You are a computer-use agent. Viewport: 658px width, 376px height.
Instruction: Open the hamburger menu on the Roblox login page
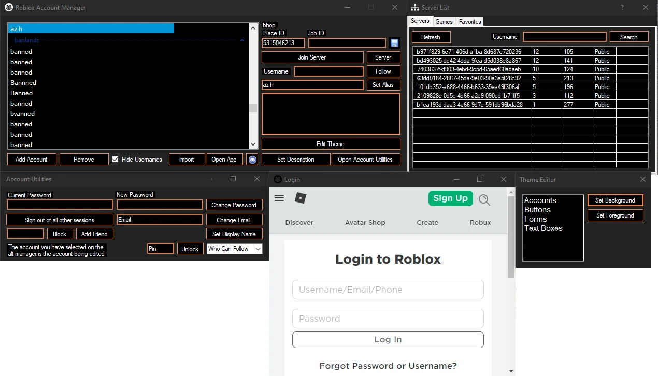pos(279,198)
